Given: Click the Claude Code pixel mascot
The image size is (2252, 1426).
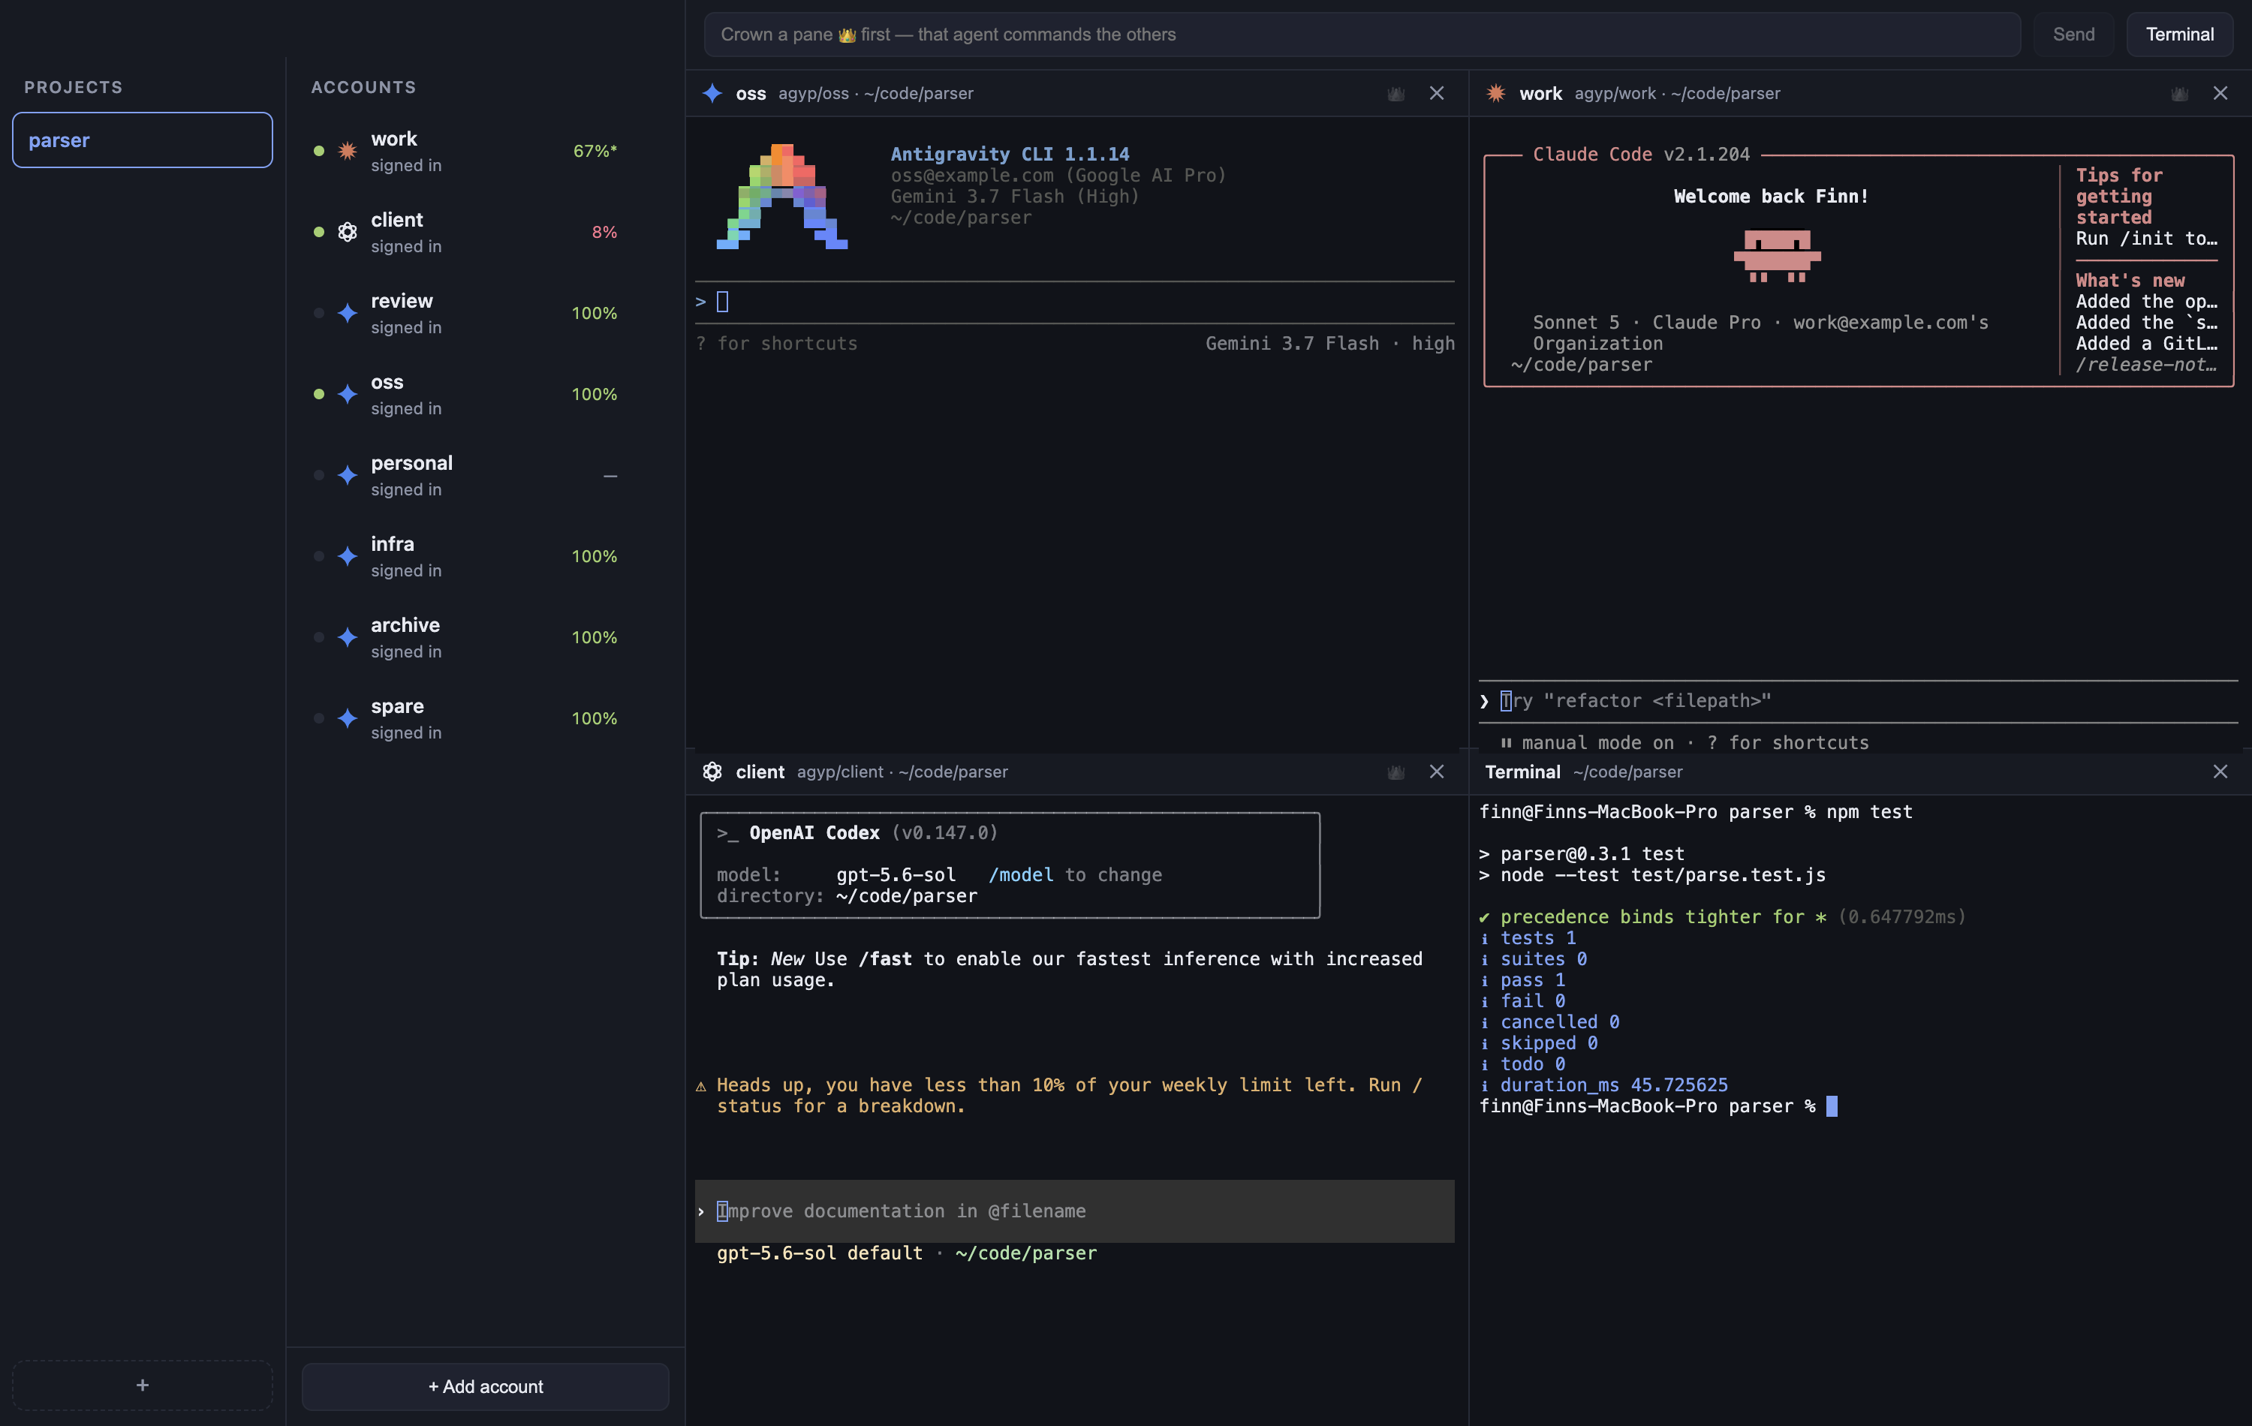Looking at the screenshot, I should tap(1777, 255).
